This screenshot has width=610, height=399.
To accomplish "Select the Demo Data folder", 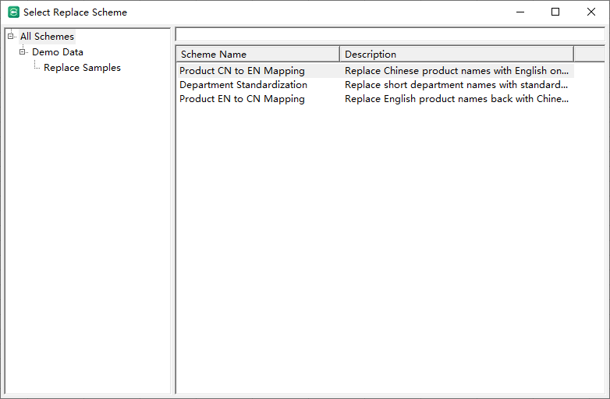I will click(x=58, y=52).
